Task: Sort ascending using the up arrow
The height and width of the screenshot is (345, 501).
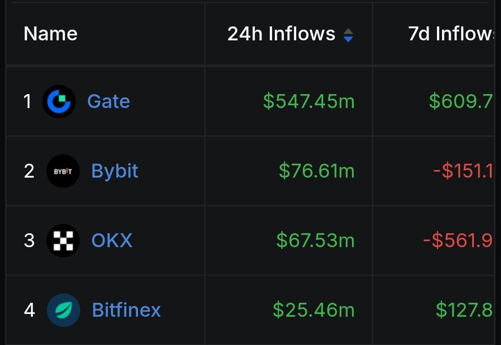Action: (348, 31)
